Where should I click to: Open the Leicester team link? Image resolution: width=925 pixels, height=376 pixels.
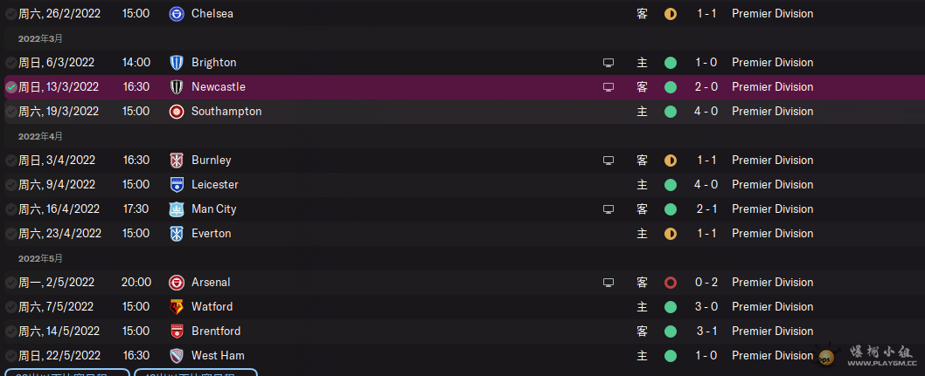[x=215, y=185]
